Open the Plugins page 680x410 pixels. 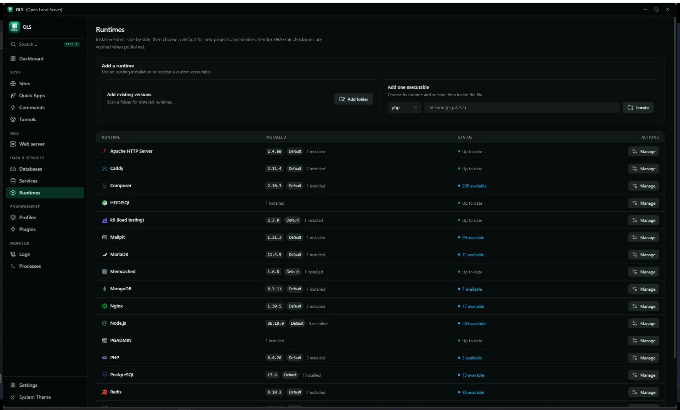tap(45, 229)
